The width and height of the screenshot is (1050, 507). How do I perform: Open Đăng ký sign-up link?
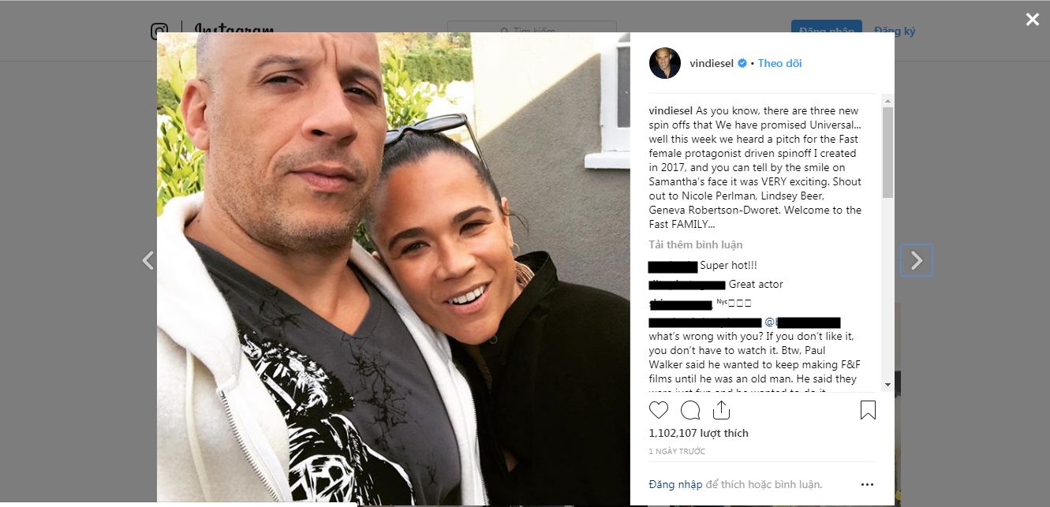[x=895, y=31]
